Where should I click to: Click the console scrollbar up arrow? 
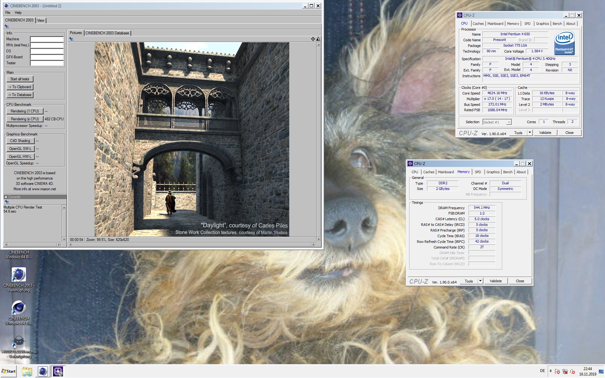point(64,208)
